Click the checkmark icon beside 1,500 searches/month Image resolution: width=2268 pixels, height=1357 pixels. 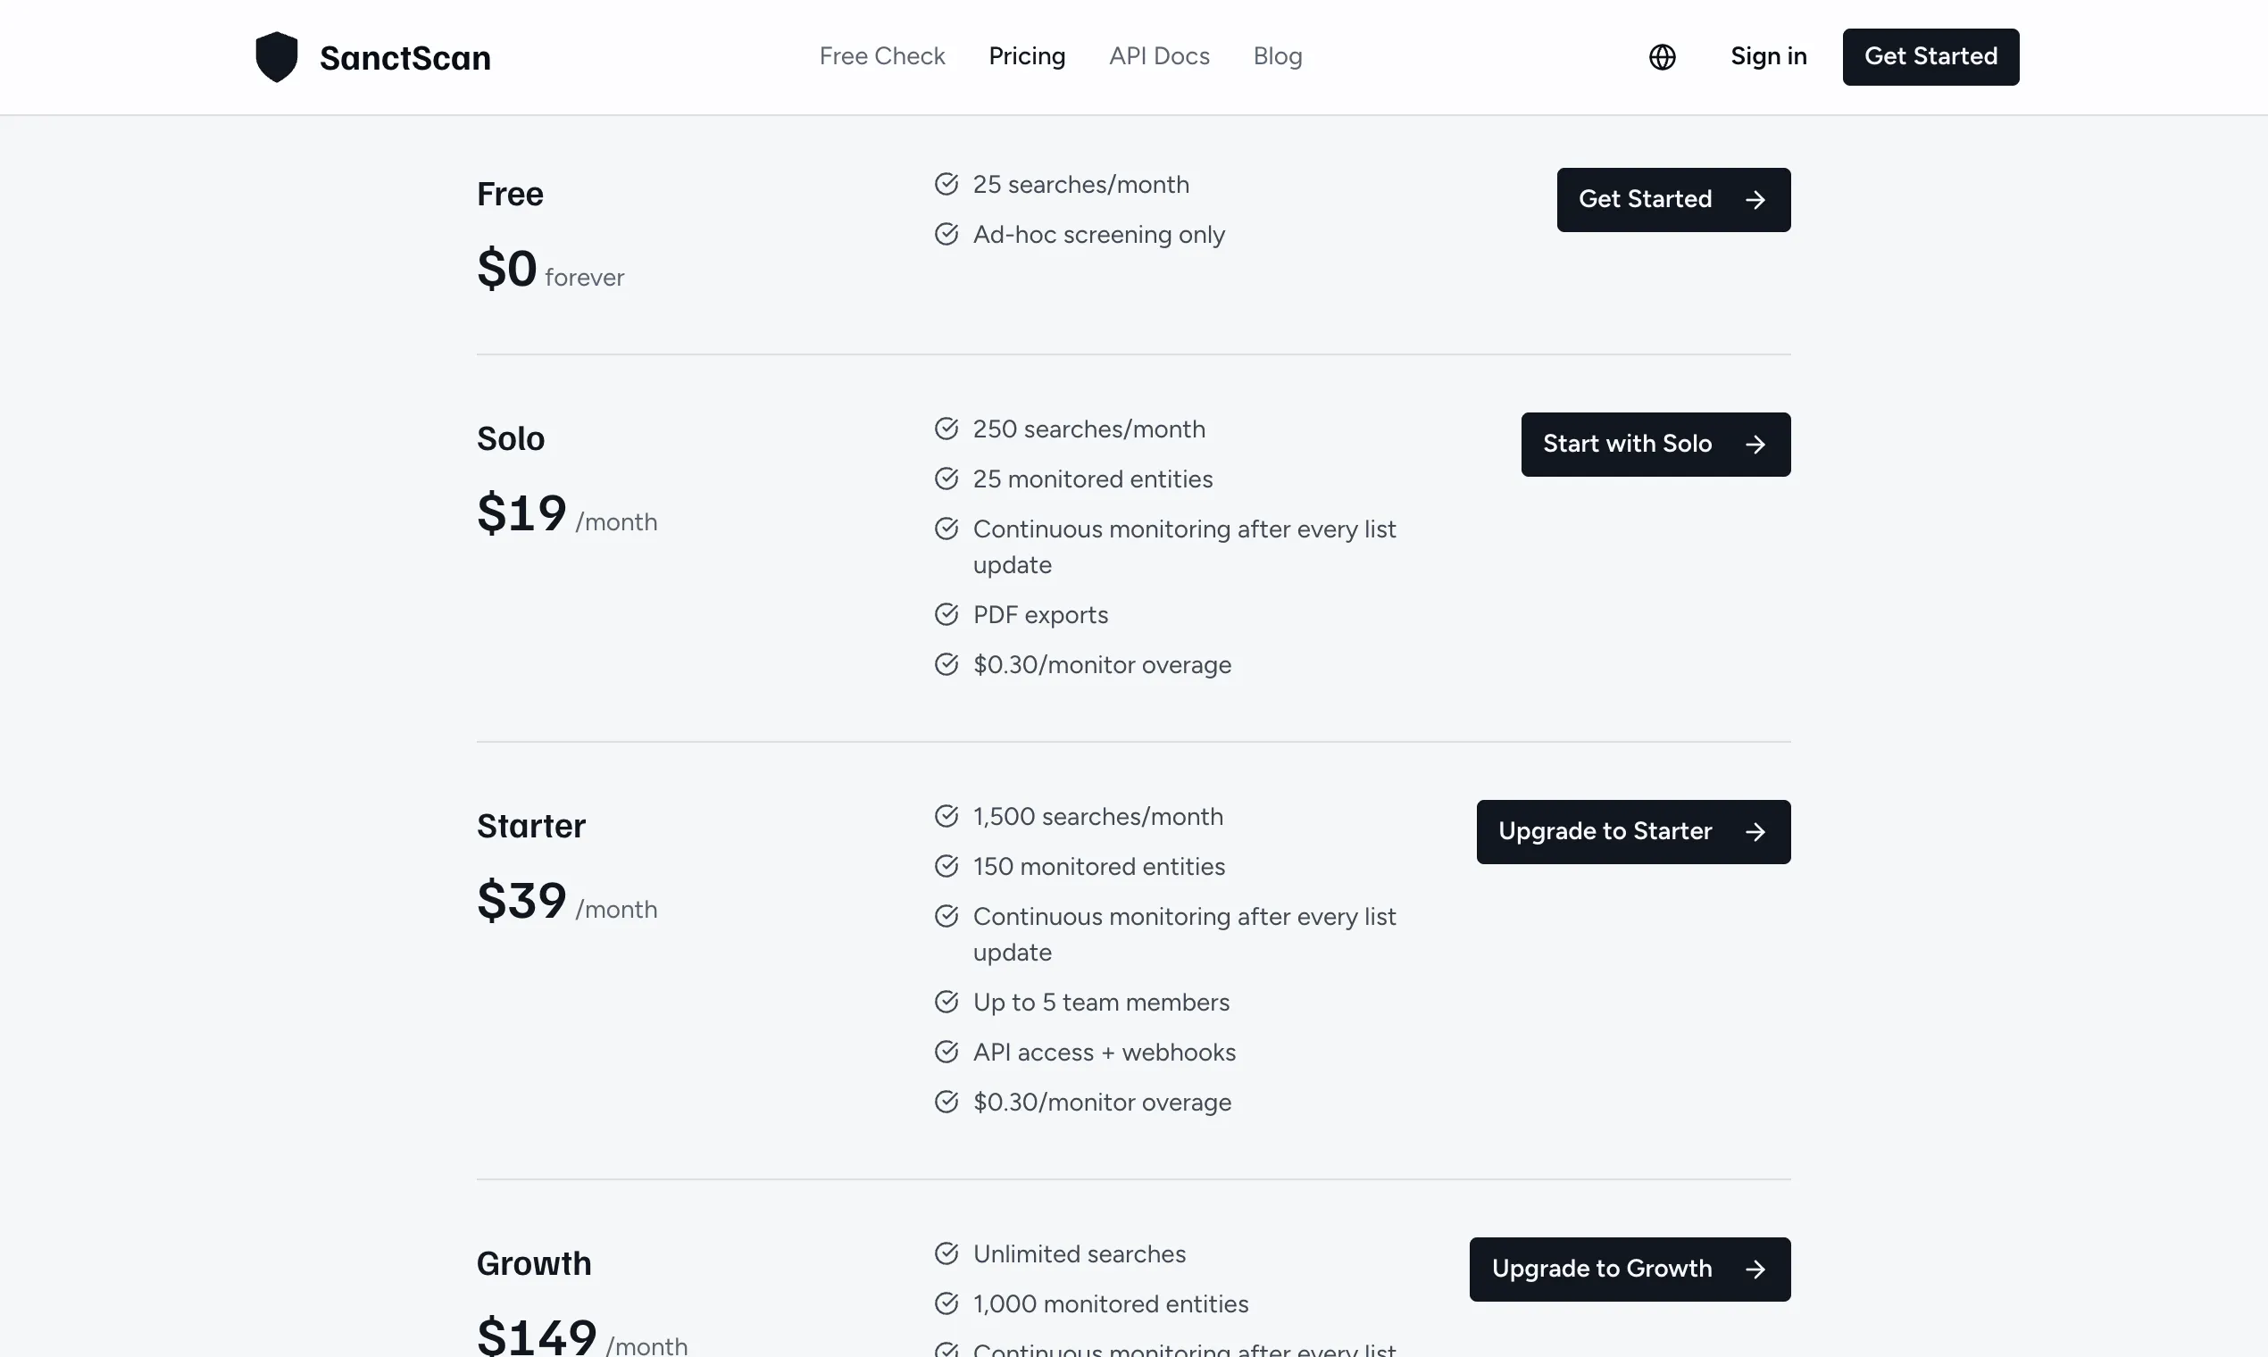tap(946, 816)
